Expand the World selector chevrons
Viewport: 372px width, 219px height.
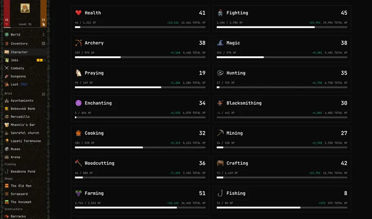43,35
